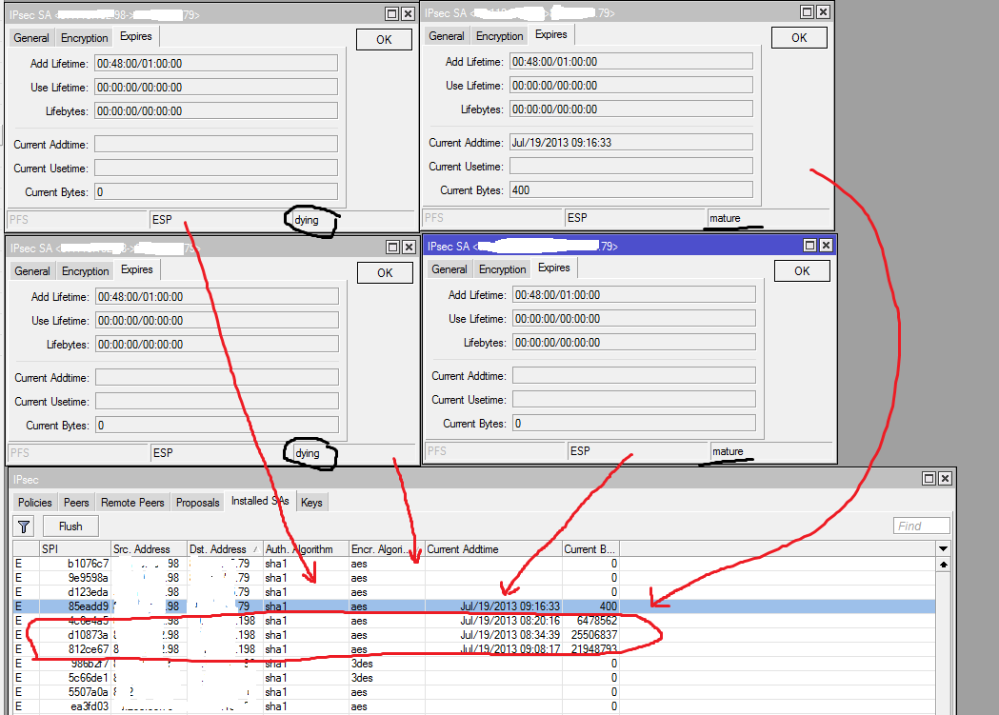Select SA row with SPI 9e9598a
The width and height of the screenshot is (999, 715).
tap(474, 578)
